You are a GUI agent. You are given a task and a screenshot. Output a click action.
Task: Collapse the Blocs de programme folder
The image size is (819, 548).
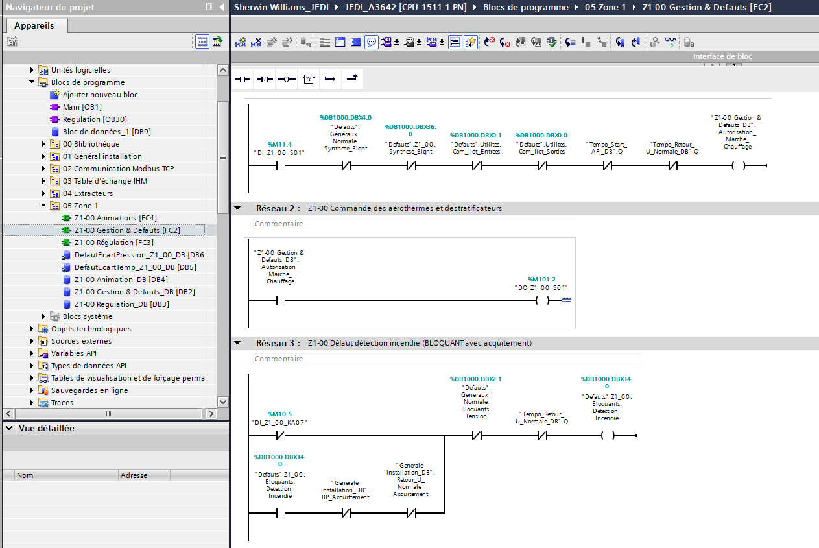tap(32, 82)
